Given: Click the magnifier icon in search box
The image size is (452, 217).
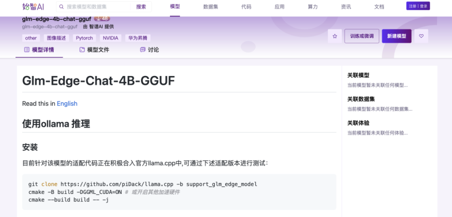Looking at the screenshot, I should tap(61, 7).
